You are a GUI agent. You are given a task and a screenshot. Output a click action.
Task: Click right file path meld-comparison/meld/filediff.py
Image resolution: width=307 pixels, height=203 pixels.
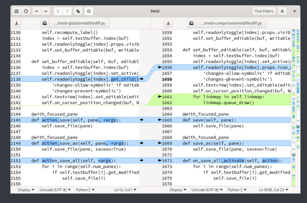coord(231,23)
